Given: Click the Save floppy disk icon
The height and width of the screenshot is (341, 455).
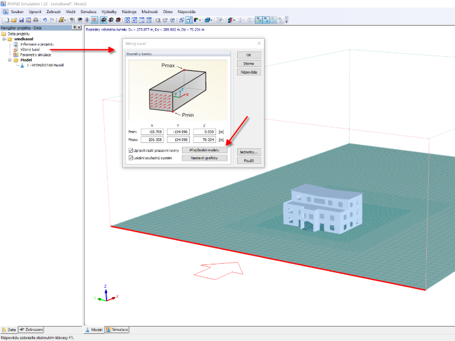Looking at the screenshot, I should [21, 20].
